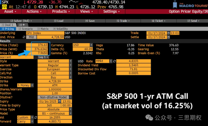
Task: Click the Delta (%) 60.09 field
Action: coord(83,49)
